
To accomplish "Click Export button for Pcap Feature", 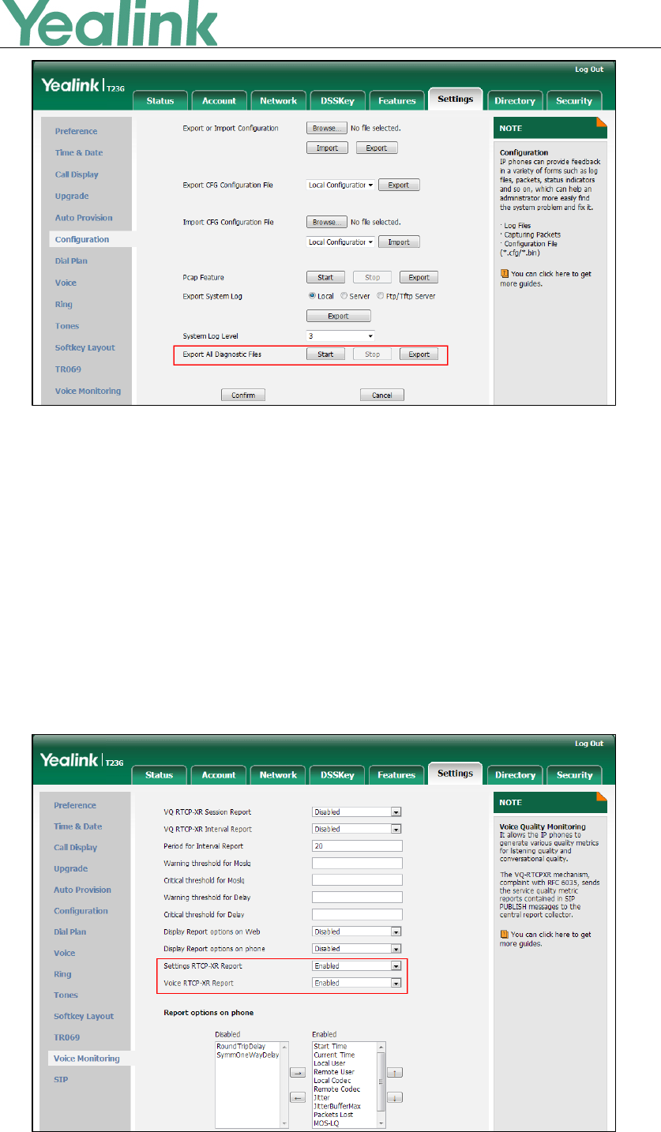I will tap(419, 278).
